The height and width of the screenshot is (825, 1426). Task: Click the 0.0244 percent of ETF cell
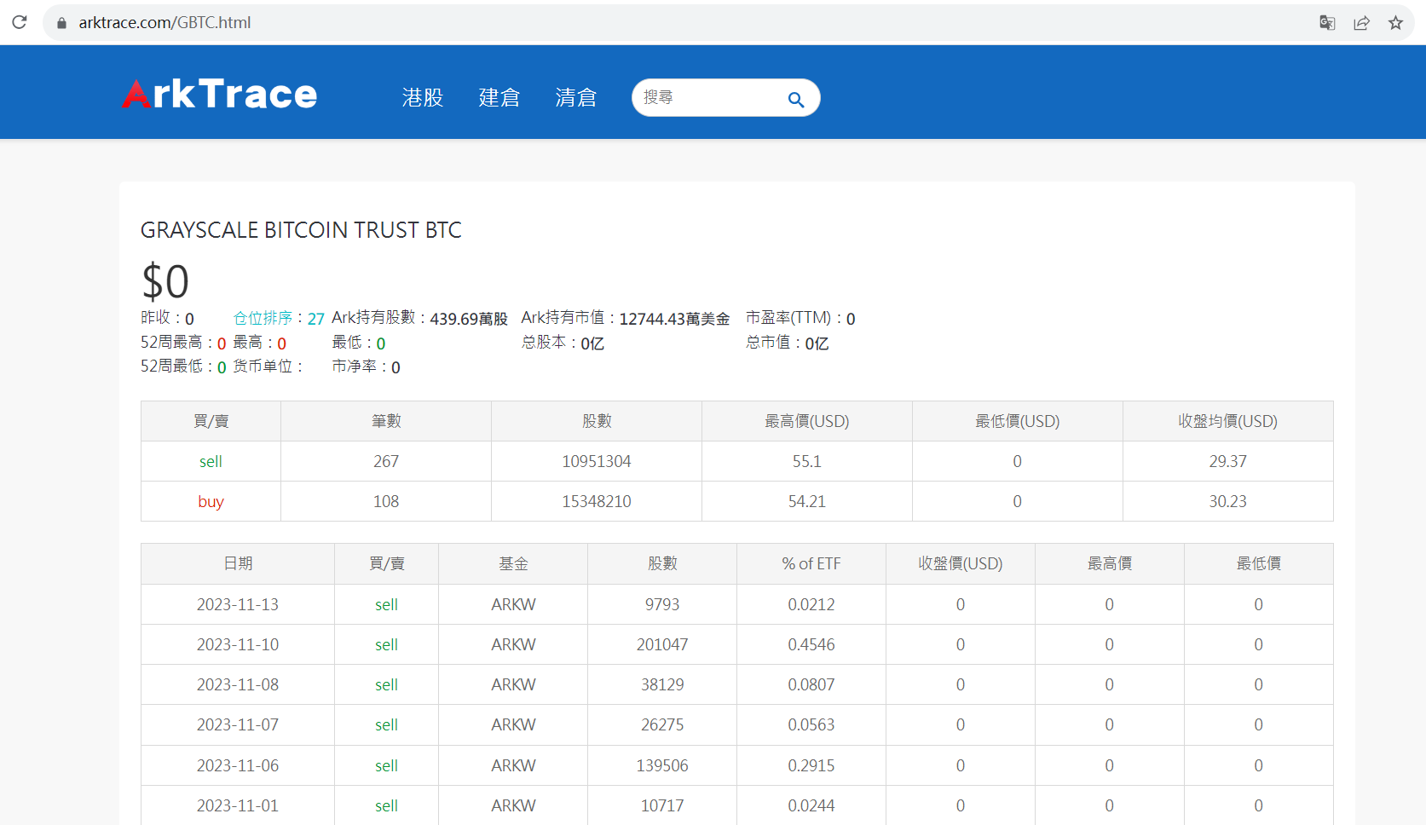(x=811, y=805)
